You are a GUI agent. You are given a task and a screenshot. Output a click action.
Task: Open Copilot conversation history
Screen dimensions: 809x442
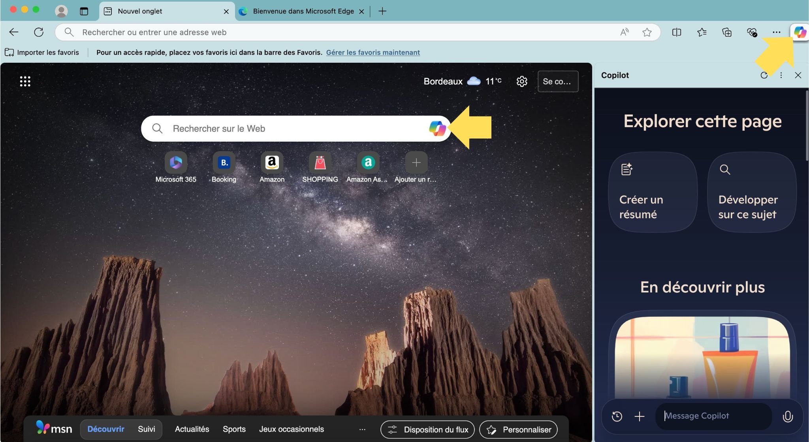pos(617,416)
